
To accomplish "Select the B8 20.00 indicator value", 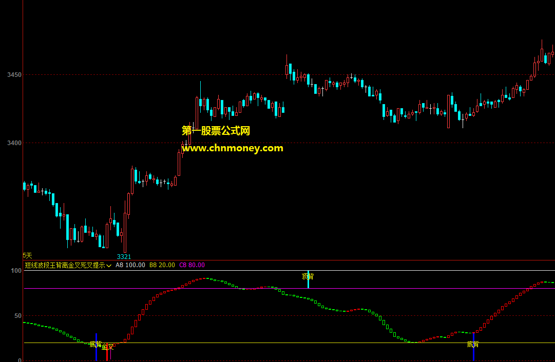I will point(162,265).
